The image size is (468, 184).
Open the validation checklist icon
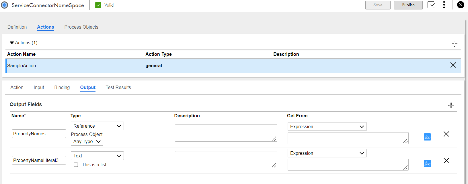[431, 5]
